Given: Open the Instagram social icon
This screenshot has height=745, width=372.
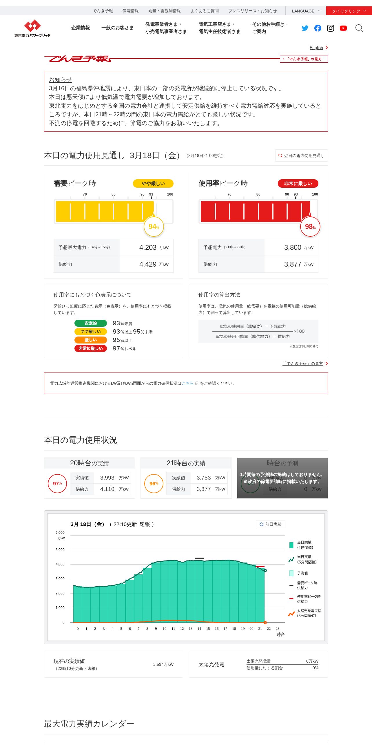Looking at the screenshot, I should (x=331, y=28).
